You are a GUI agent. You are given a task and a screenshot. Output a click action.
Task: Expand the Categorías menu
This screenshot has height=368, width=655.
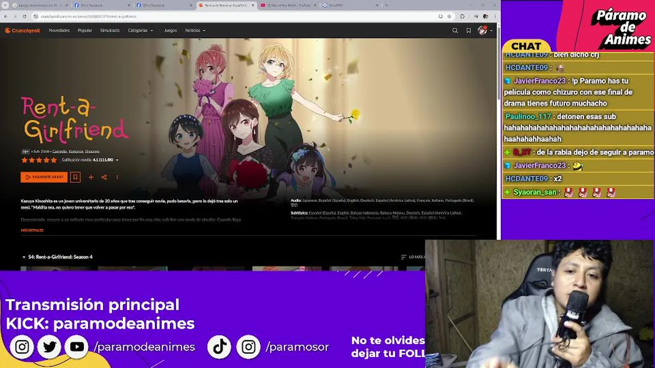tap(140, 31)
